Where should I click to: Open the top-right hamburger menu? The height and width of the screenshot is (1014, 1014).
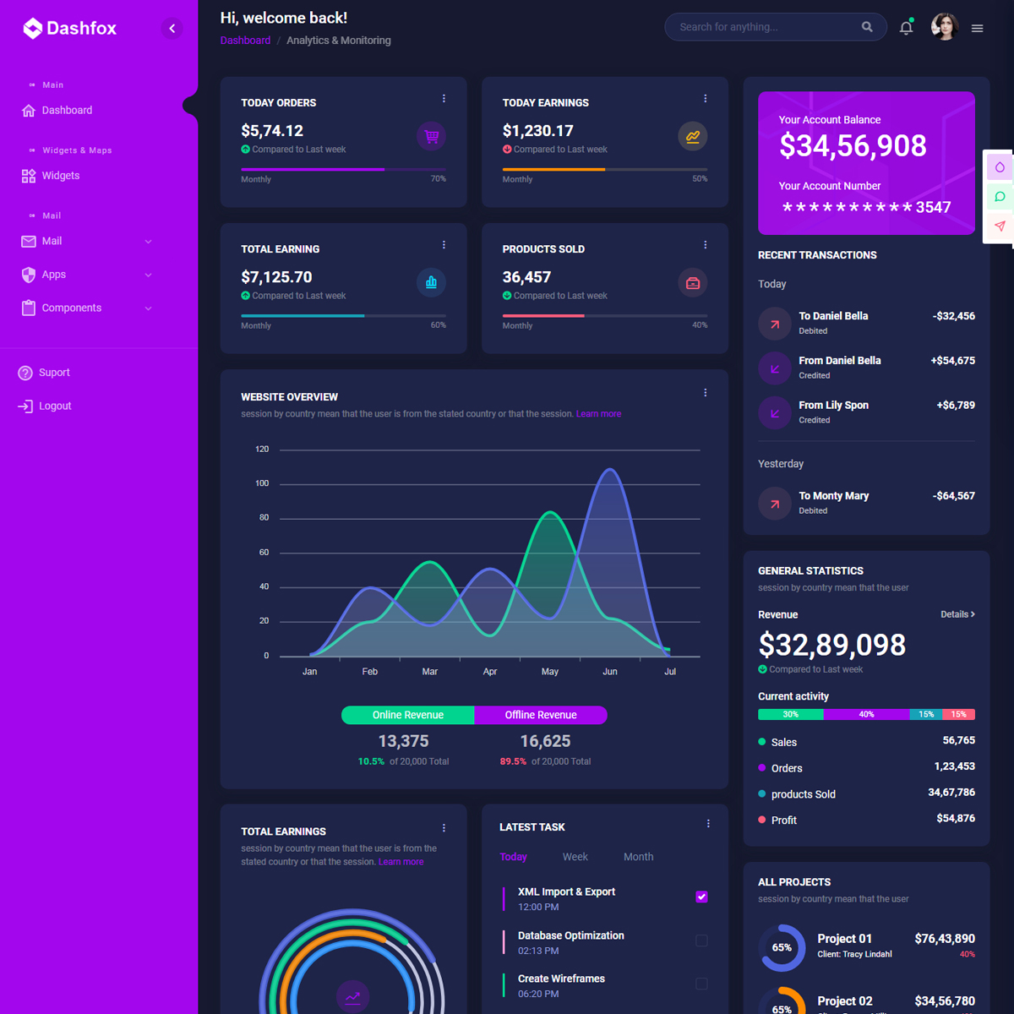point(978,28)
